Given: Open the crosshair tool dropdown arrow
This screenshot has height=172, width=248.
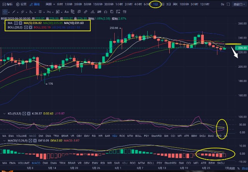Looking at the screenshot, I should [x=9, y=12].
